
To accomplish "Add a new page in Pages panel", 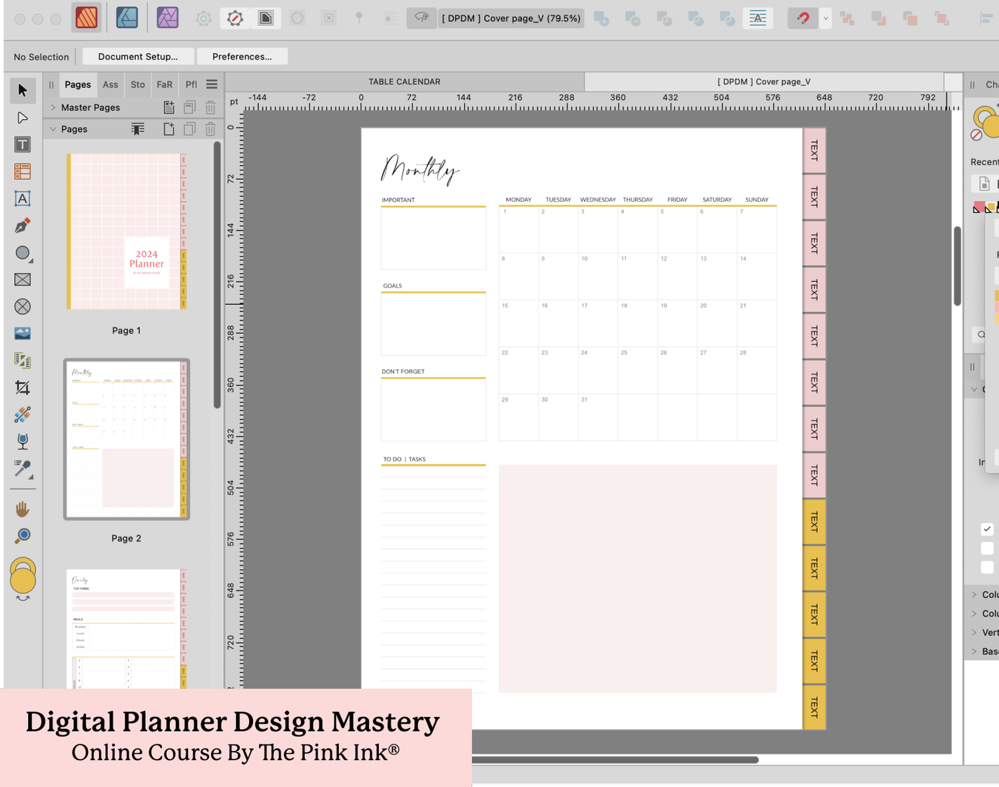I will pos(168,129).
